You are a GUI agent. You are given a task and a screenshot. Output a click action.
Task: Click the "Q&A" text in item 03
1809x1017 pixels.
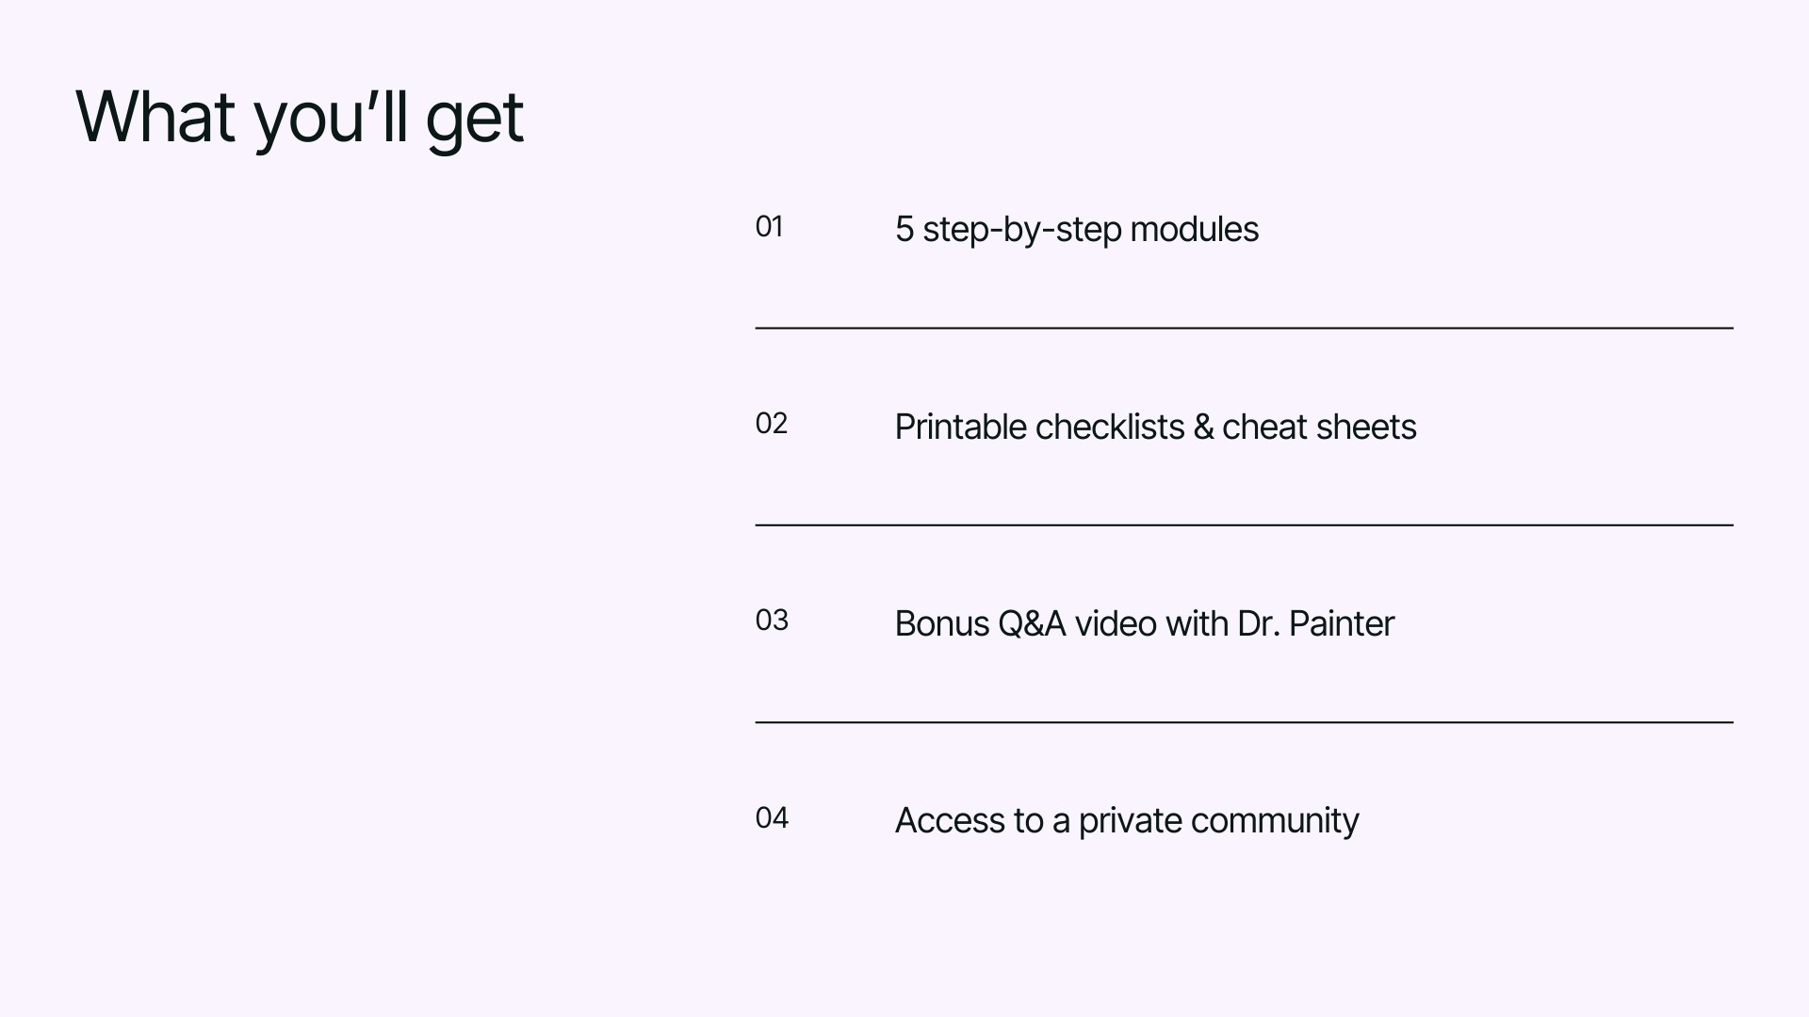click(x=1031, y=624)
